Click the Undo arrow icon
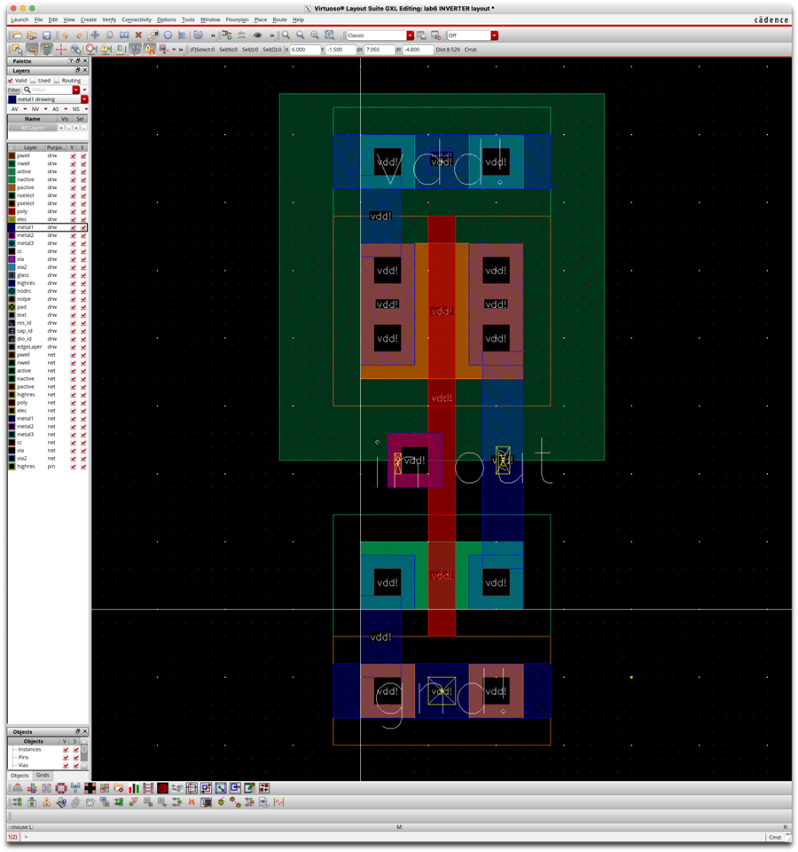This screenshot has height=852, width=798. [65, 35]
